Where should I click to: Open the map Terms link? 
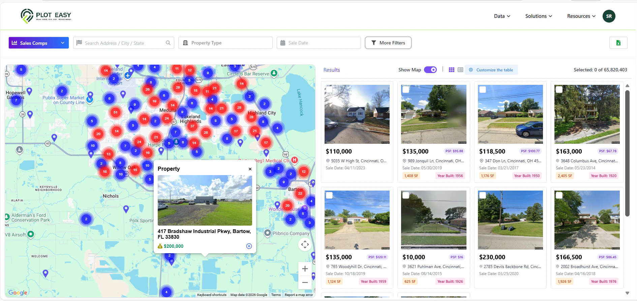click(x=276, y=295)
